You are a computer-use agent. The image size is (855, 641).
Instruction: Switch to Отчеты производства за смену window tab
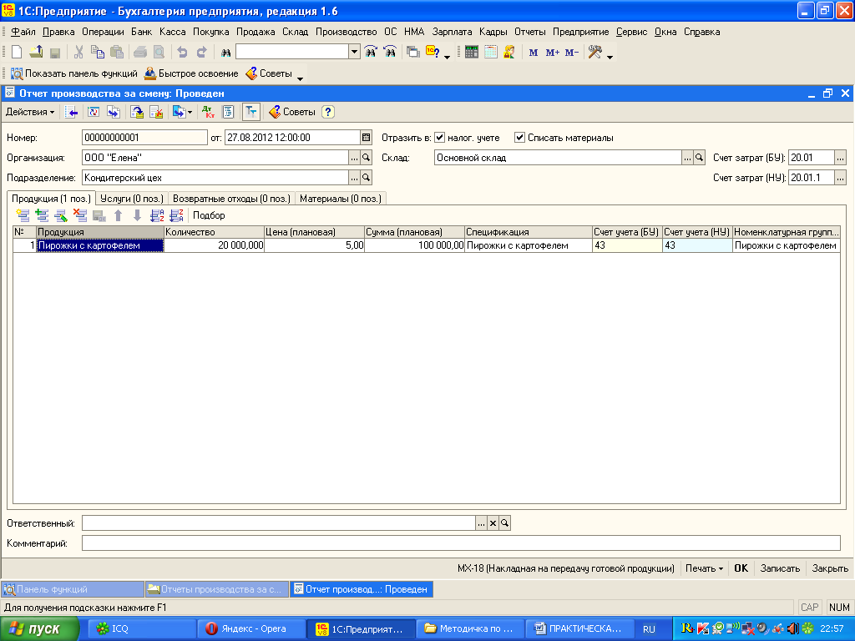click(x=216, y=589)
